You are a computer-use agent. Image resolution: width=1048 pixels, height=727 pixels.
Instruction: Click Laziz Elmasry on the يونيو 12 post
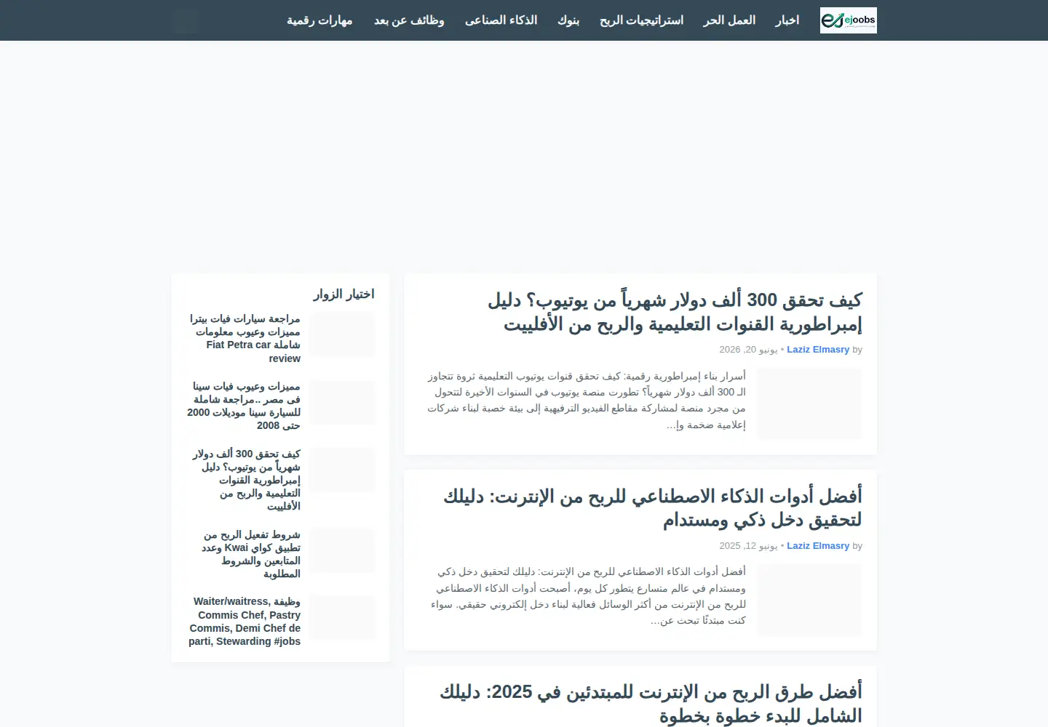(818, 546)
